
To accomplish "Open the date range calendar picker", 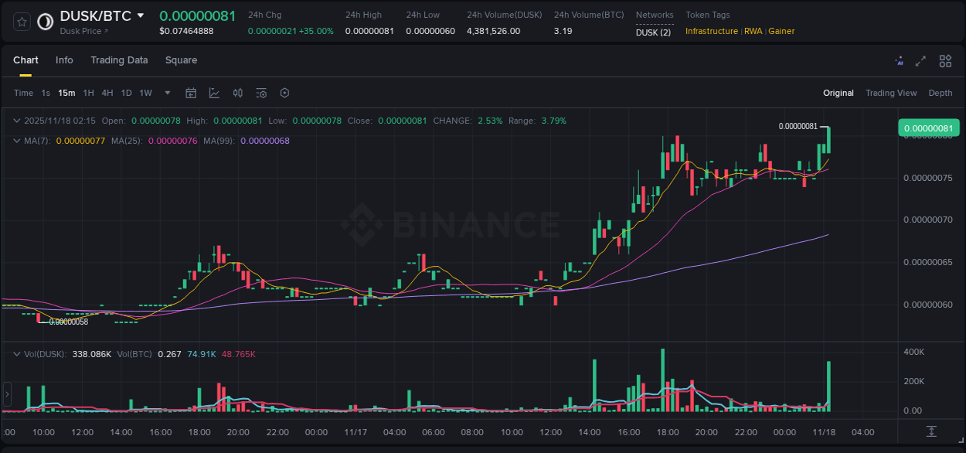I will (x=191, y=93).
